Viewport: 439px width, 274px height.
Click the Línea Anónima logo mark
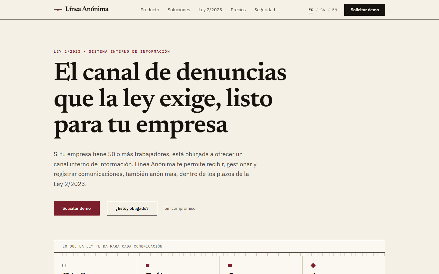tap(58, 10)
